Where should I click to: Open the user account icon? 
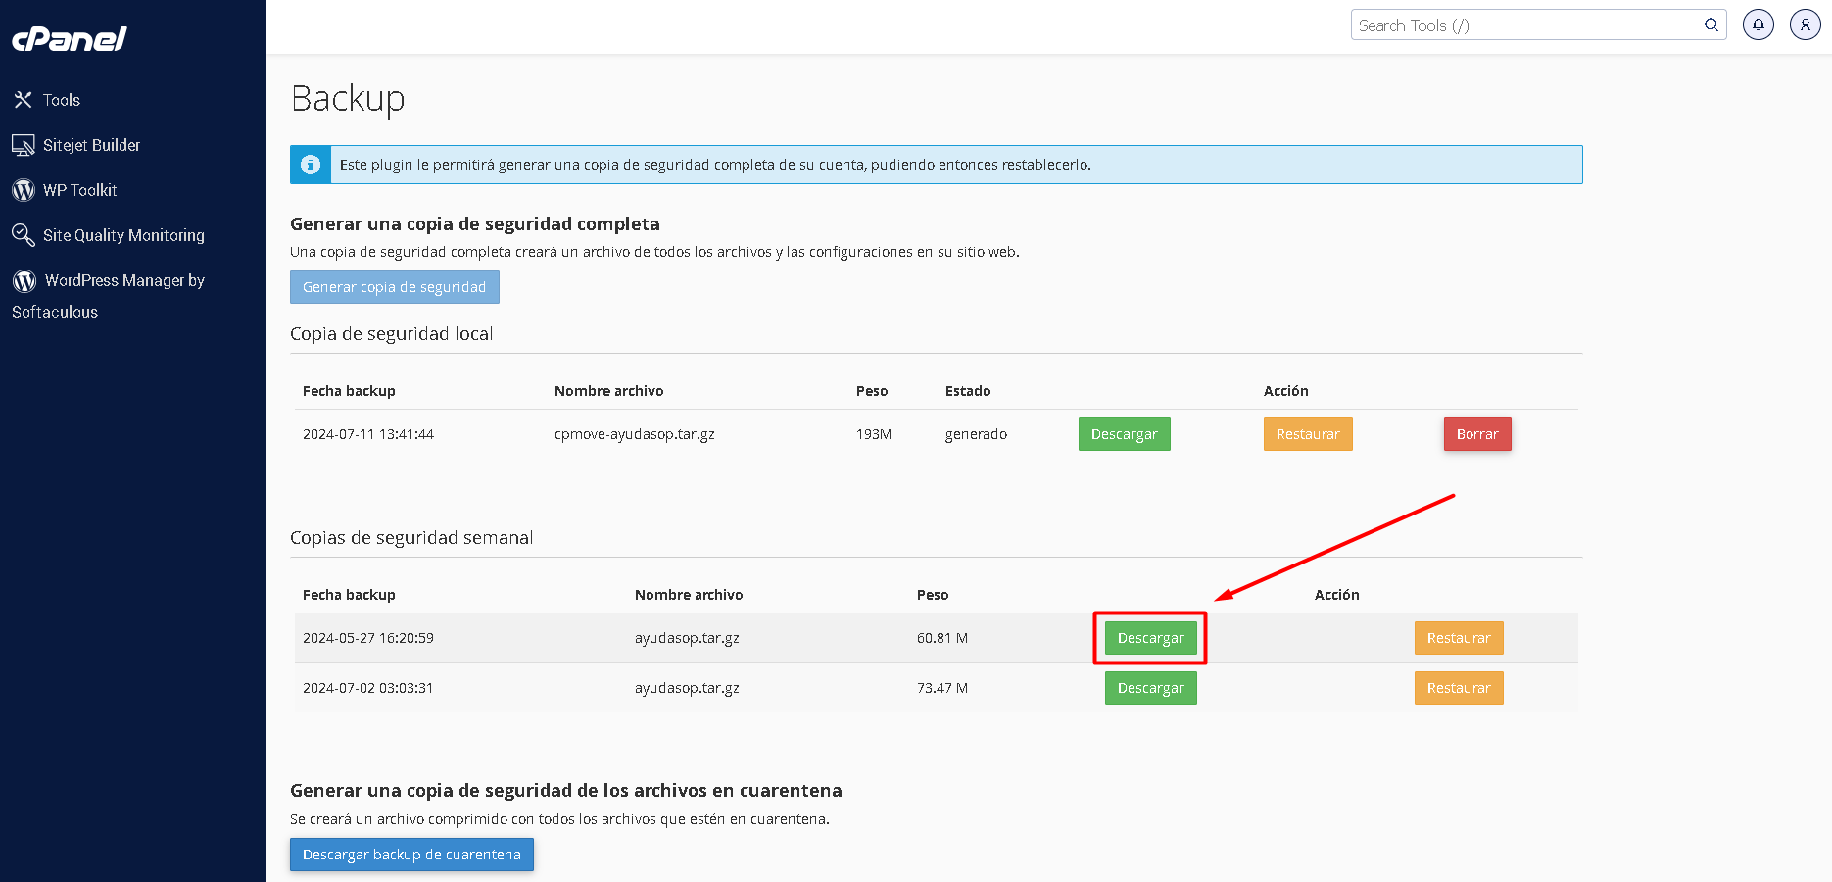(1806, 24)
